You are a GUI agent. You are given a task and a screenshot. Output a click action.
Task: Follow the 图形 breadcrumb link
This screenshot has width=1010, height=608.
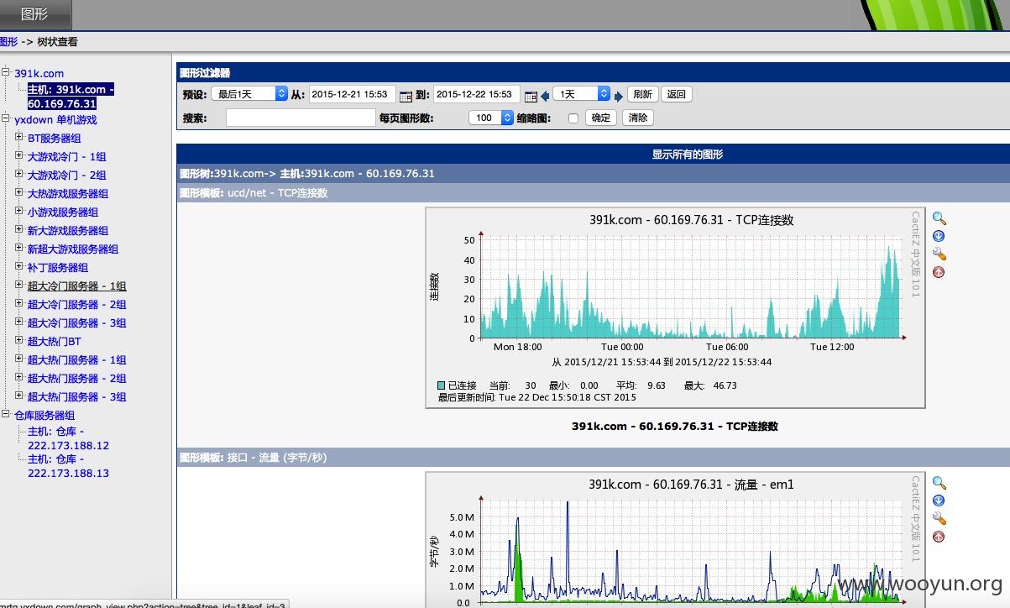[8, 41]
